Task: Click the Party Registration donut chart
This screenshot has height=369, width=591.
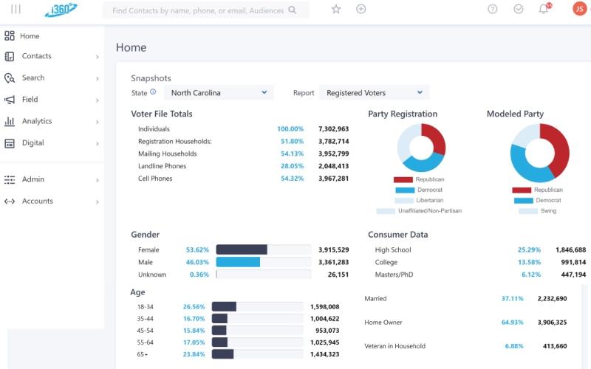Action: point(421,148)
